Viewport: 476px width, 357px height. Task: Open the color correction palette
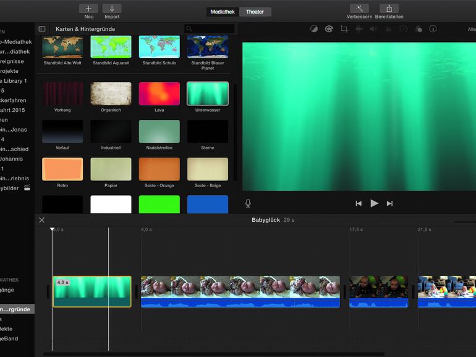(329, 29)
